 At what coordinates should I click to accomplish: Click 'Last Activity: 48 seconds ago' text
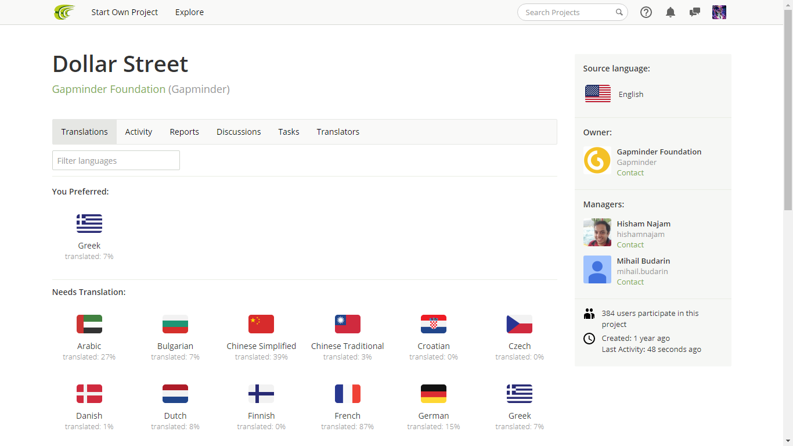tap(651, 349)
